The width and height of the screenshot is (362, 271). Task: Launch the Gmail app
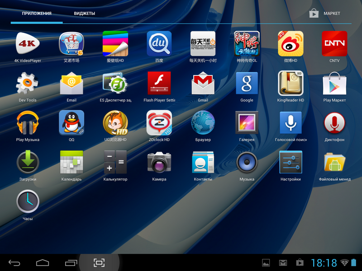point(203,83)
